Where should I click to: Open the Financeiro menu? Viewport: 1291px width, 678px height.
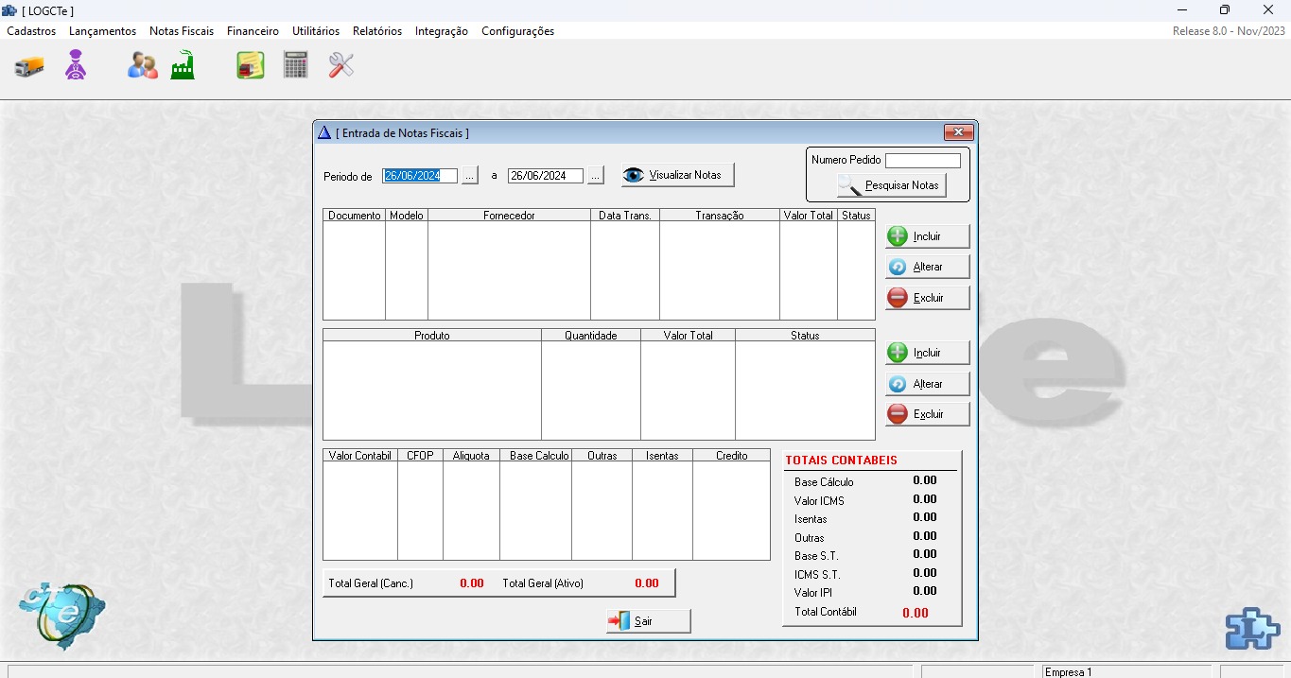[253, 31]
